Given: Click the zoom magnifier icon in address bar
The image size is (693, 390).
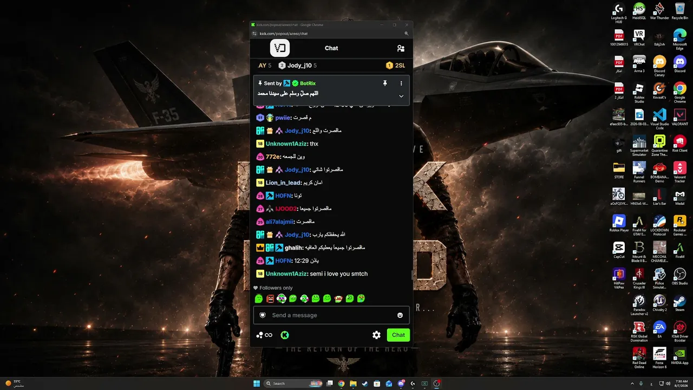Looking at the screenshot, I should 406,34.
